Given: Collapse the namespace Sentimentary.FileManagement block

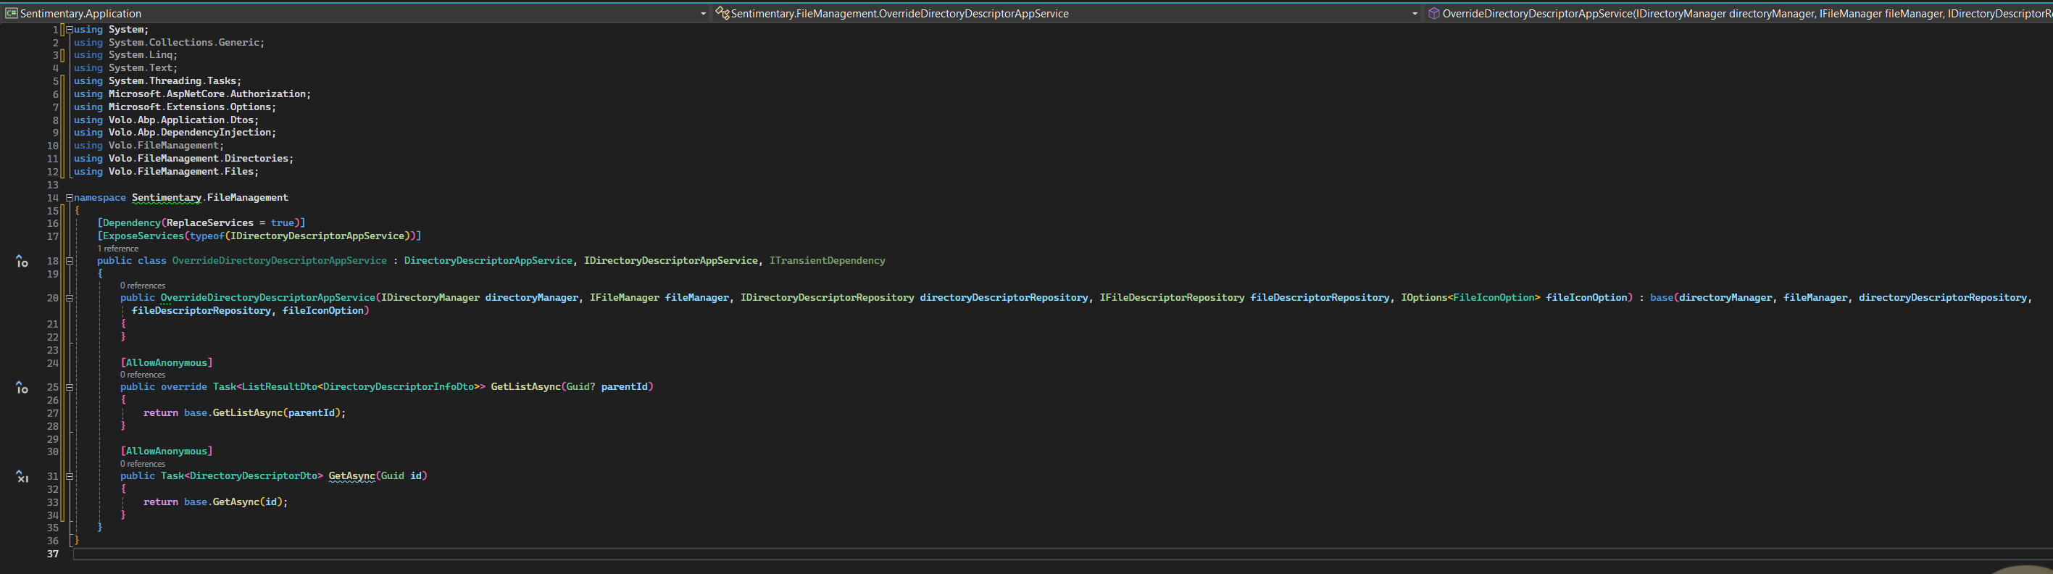Looking at the screenshot, I should (70, 198).
